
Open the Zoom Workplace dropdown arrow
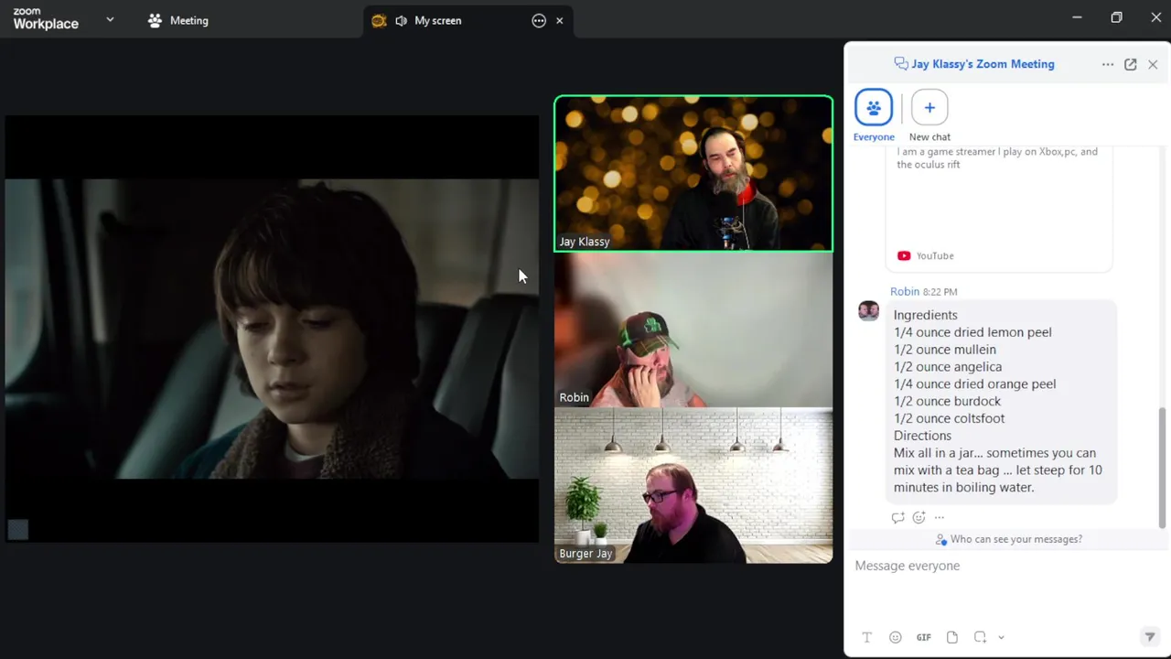pyautogui.click(x=110, y=19)
